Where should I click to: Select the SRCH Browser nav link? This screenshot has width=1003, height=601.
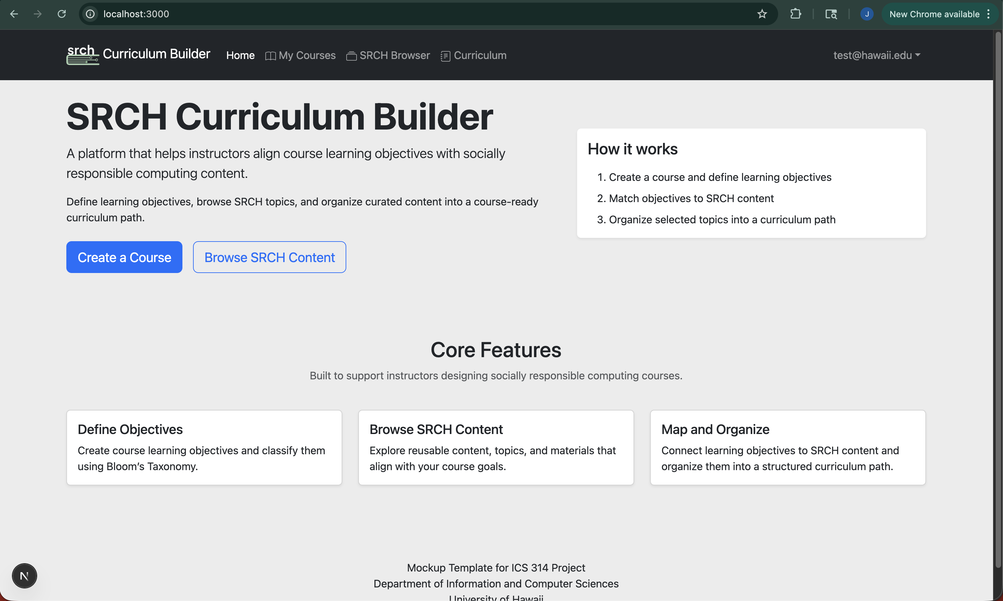[394, 55]
